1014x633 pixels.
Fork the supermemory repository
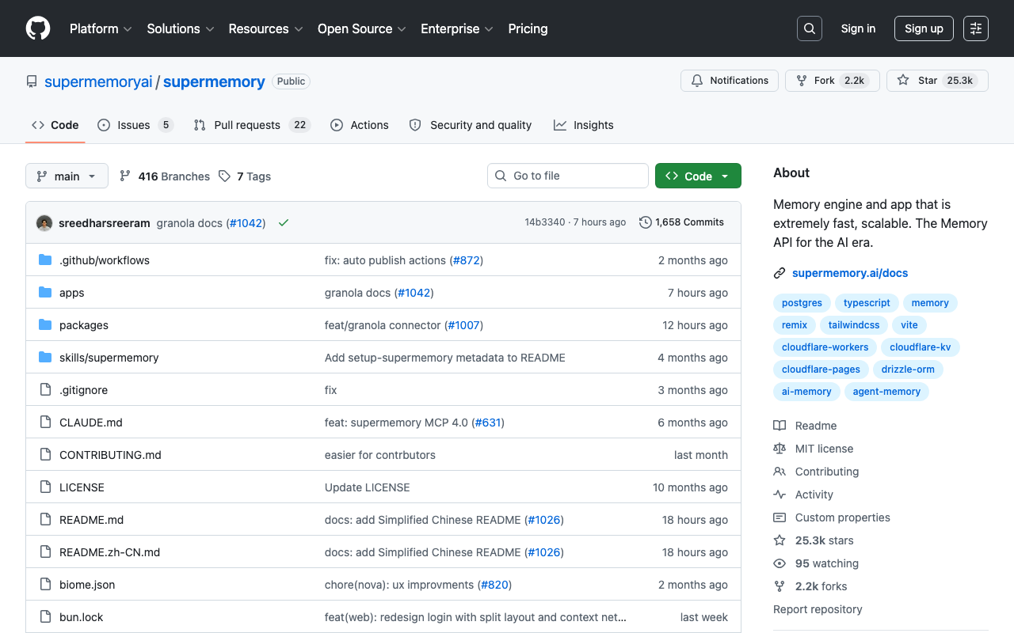(833, 81)
